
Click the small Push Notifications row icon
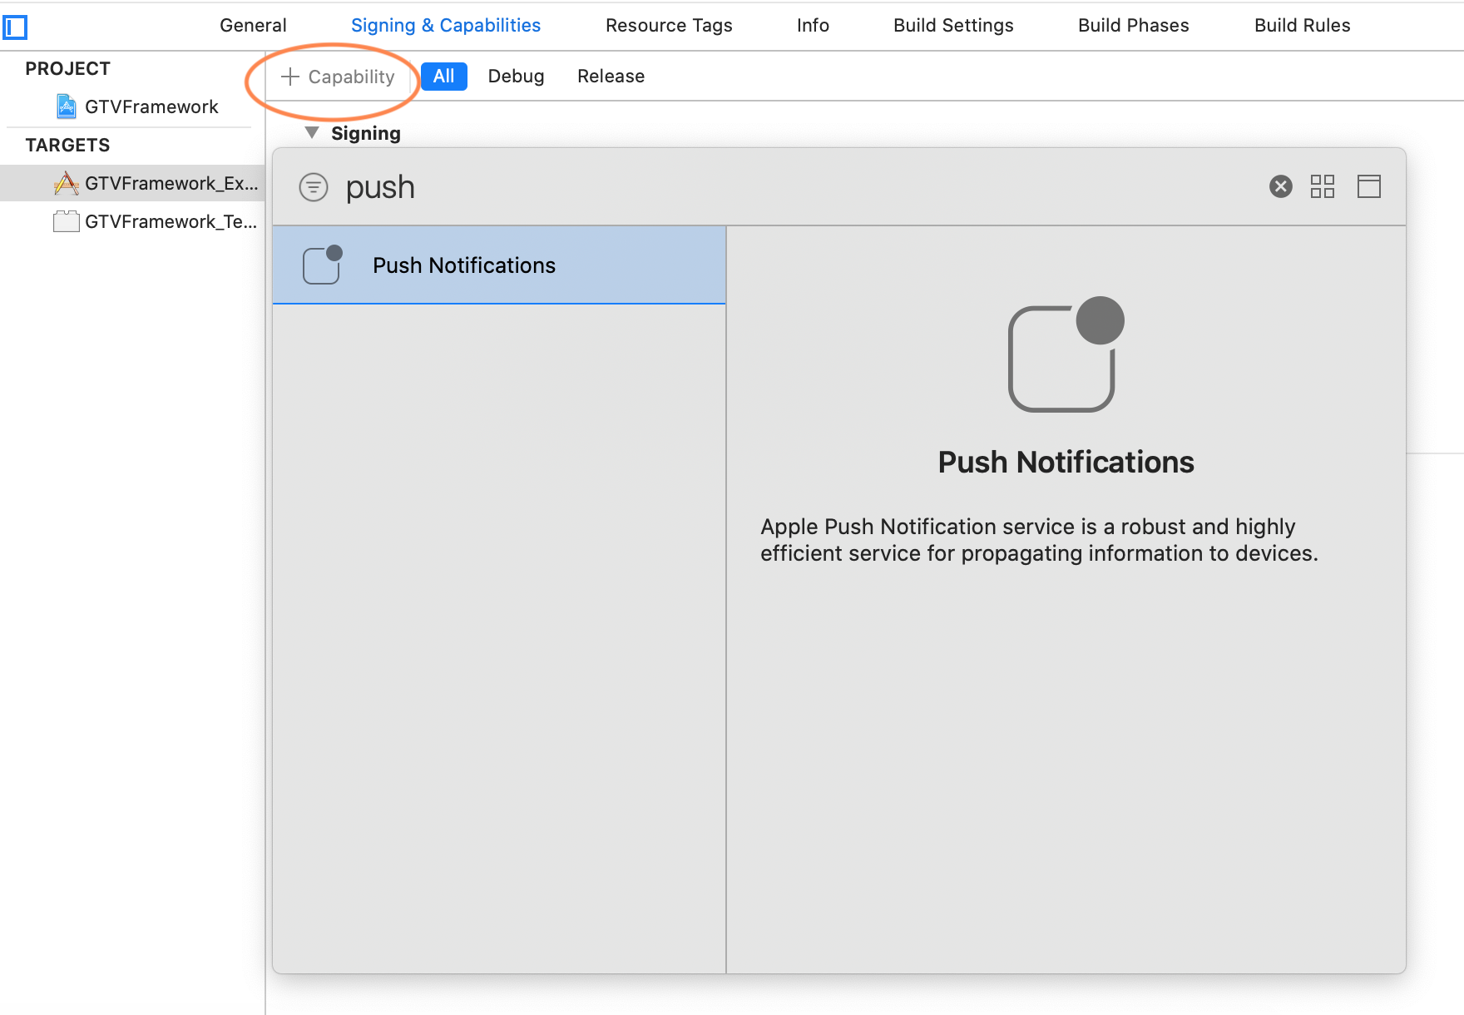point(323,265)
